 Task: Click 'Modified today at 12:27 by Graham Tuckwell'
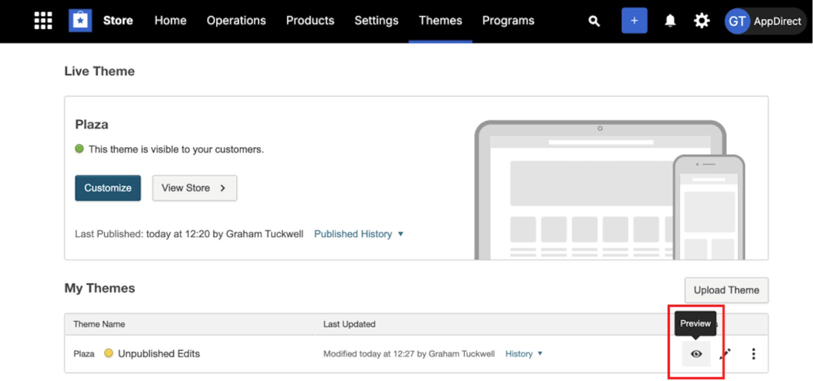click(x=409, y=354)
